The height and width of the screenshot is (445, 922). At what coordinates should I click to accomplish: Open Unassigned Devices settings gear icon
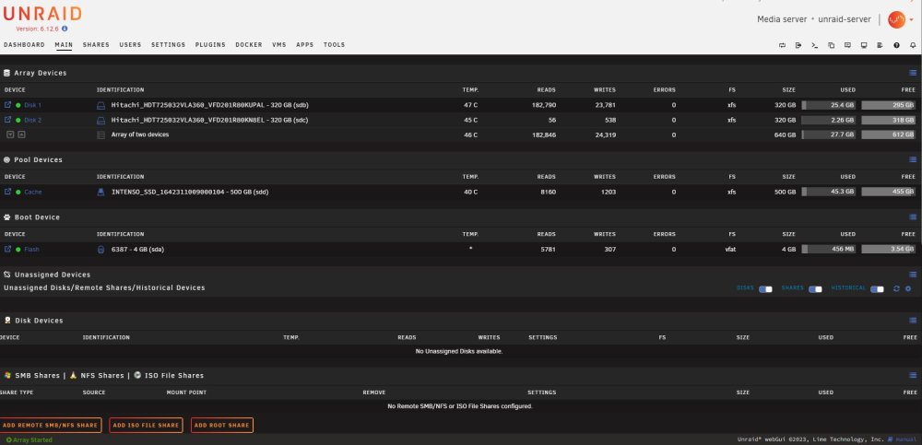(908, 288)
